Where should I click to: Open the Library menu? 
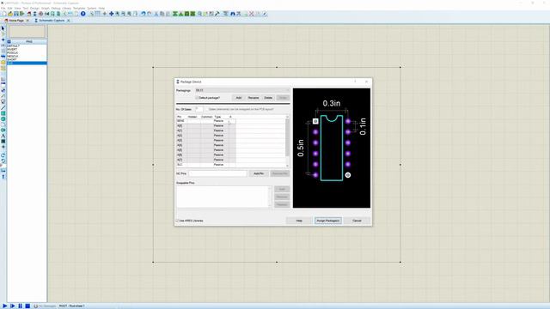[x=67, y=8]
